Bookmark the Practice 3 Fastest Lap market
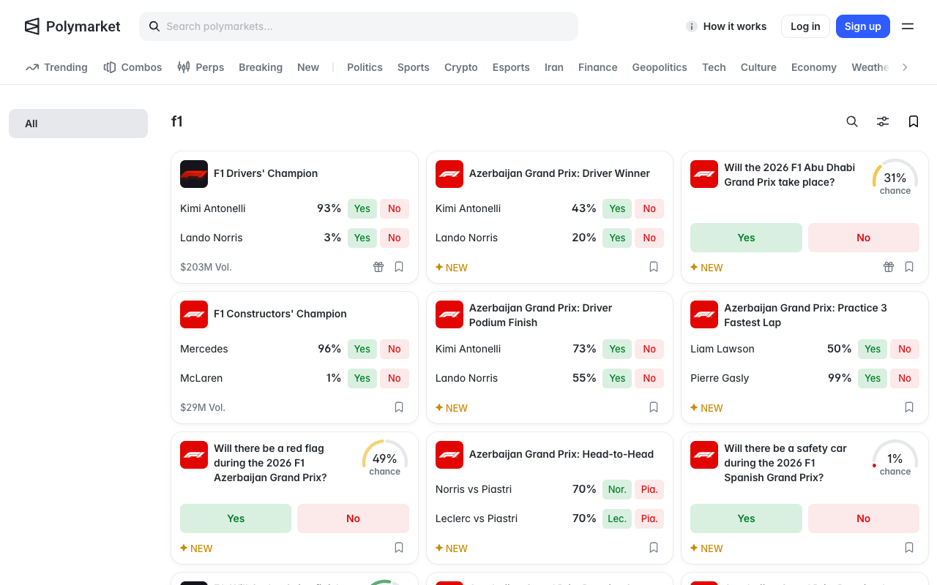The height and width of the screenshot is (585, 937). 909,407
